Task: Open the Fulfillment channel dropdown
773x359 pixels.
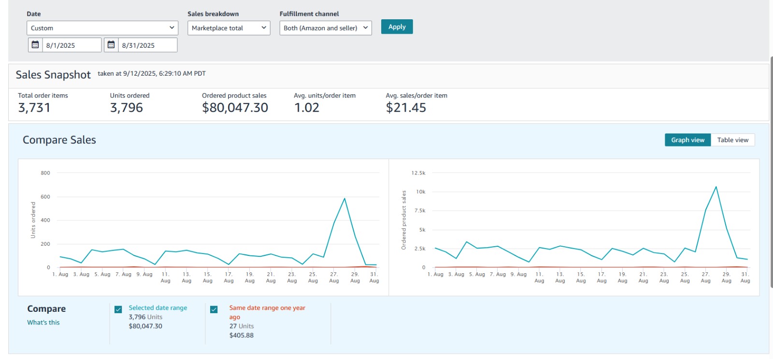Action: [325, 28]
